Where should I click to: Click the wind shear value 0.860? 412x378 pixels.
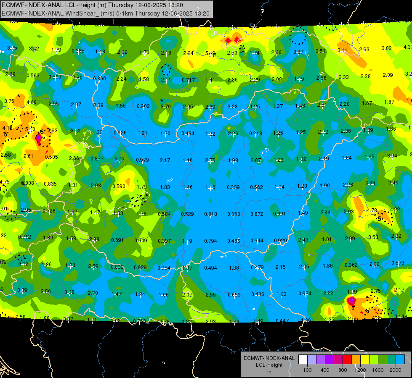[100, 78]
